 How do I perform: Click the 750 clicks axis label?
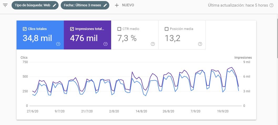25,62
